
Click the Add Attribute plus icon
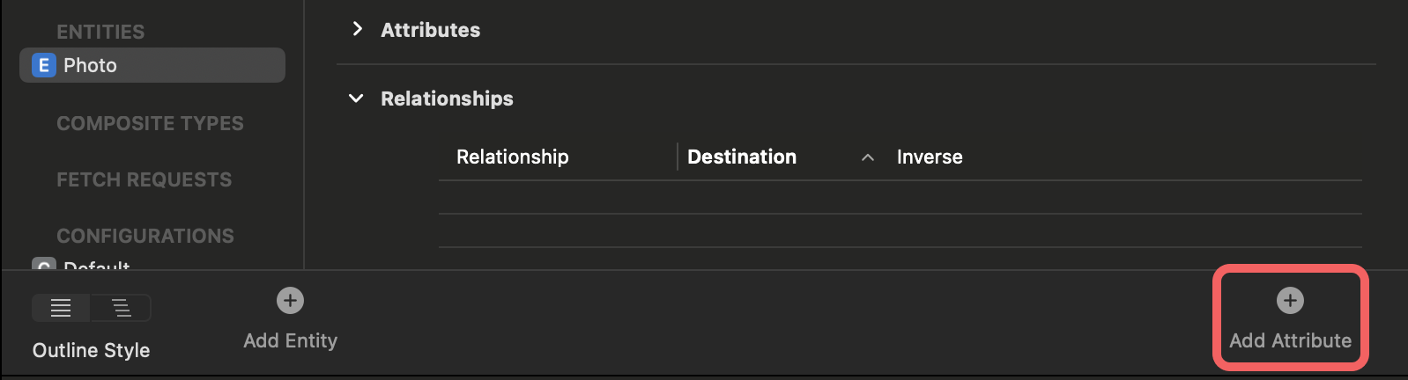tap(1290, 301)
